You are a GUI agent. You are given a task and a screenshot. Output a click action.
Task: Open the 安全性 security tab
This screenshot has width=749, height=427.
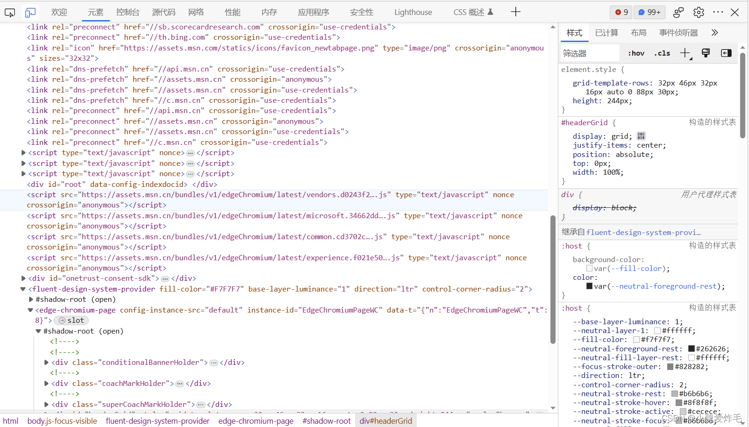click(x=362, y=13)
